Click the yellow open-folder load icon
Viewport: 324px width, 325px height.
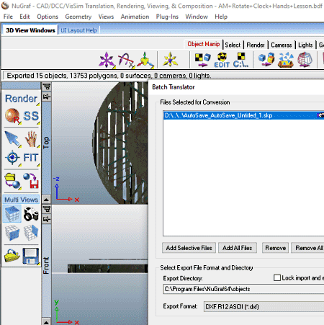coord(12,256)
